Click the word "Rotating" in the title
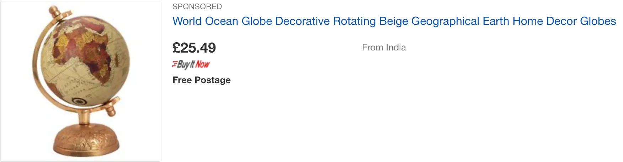The width and height of the screenshot is (623, 162). coord(354,21)
